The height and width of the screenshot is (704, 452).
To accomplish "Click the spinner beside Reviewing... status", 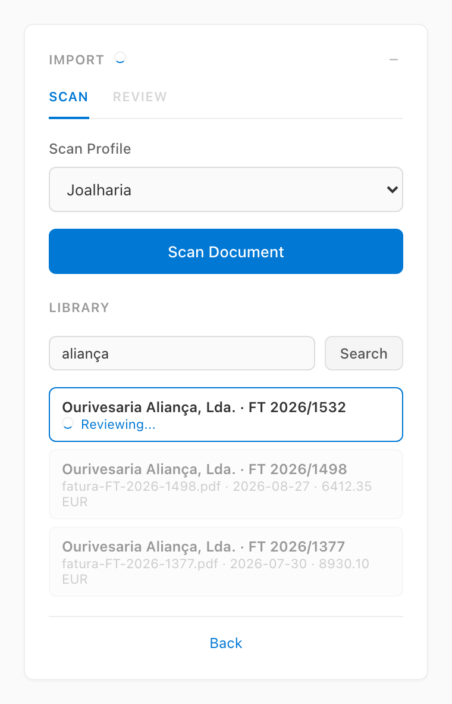I will (x=68, y=423).
